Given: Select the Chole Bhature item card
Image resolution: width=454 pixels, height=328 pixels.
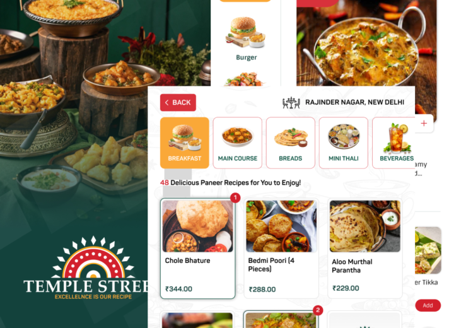Looking at the screenshot, I should click(198, 249).
